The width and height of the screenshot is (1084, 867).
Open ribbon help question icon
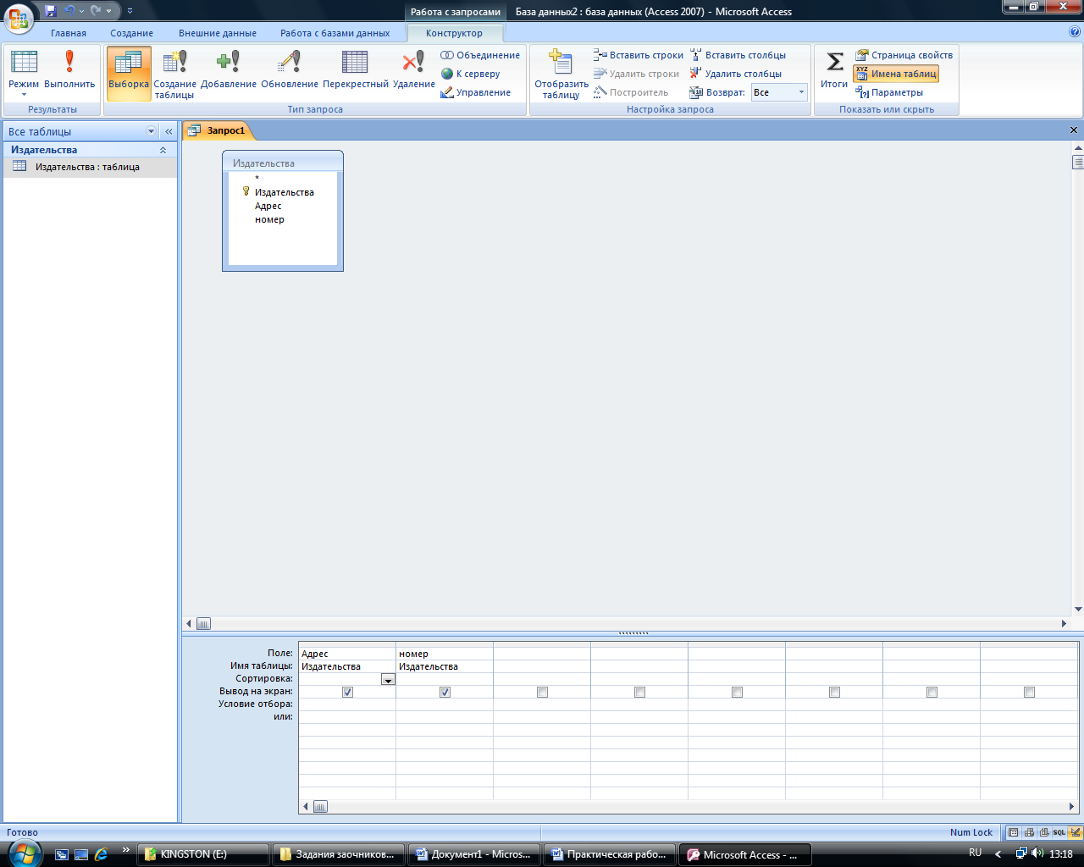pyautogui.click(x=1075, y=31)
